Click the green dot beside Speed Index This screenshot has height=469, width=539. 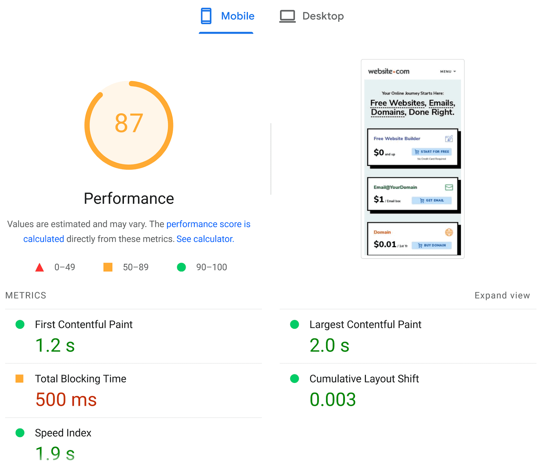(20, 433)
